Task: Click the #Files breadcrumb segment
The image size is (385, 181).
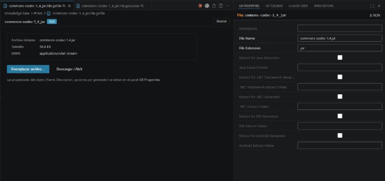Action: click(x=38, y=13)
